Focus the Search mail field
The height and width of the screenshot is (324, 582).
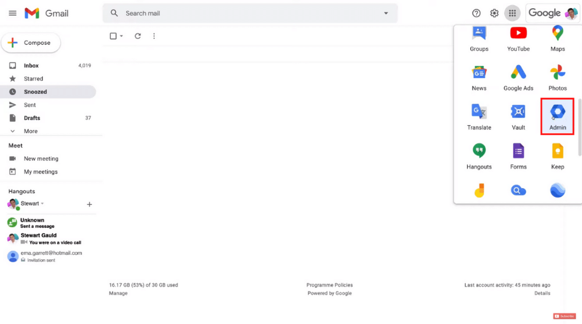click(x=250, y=13)
